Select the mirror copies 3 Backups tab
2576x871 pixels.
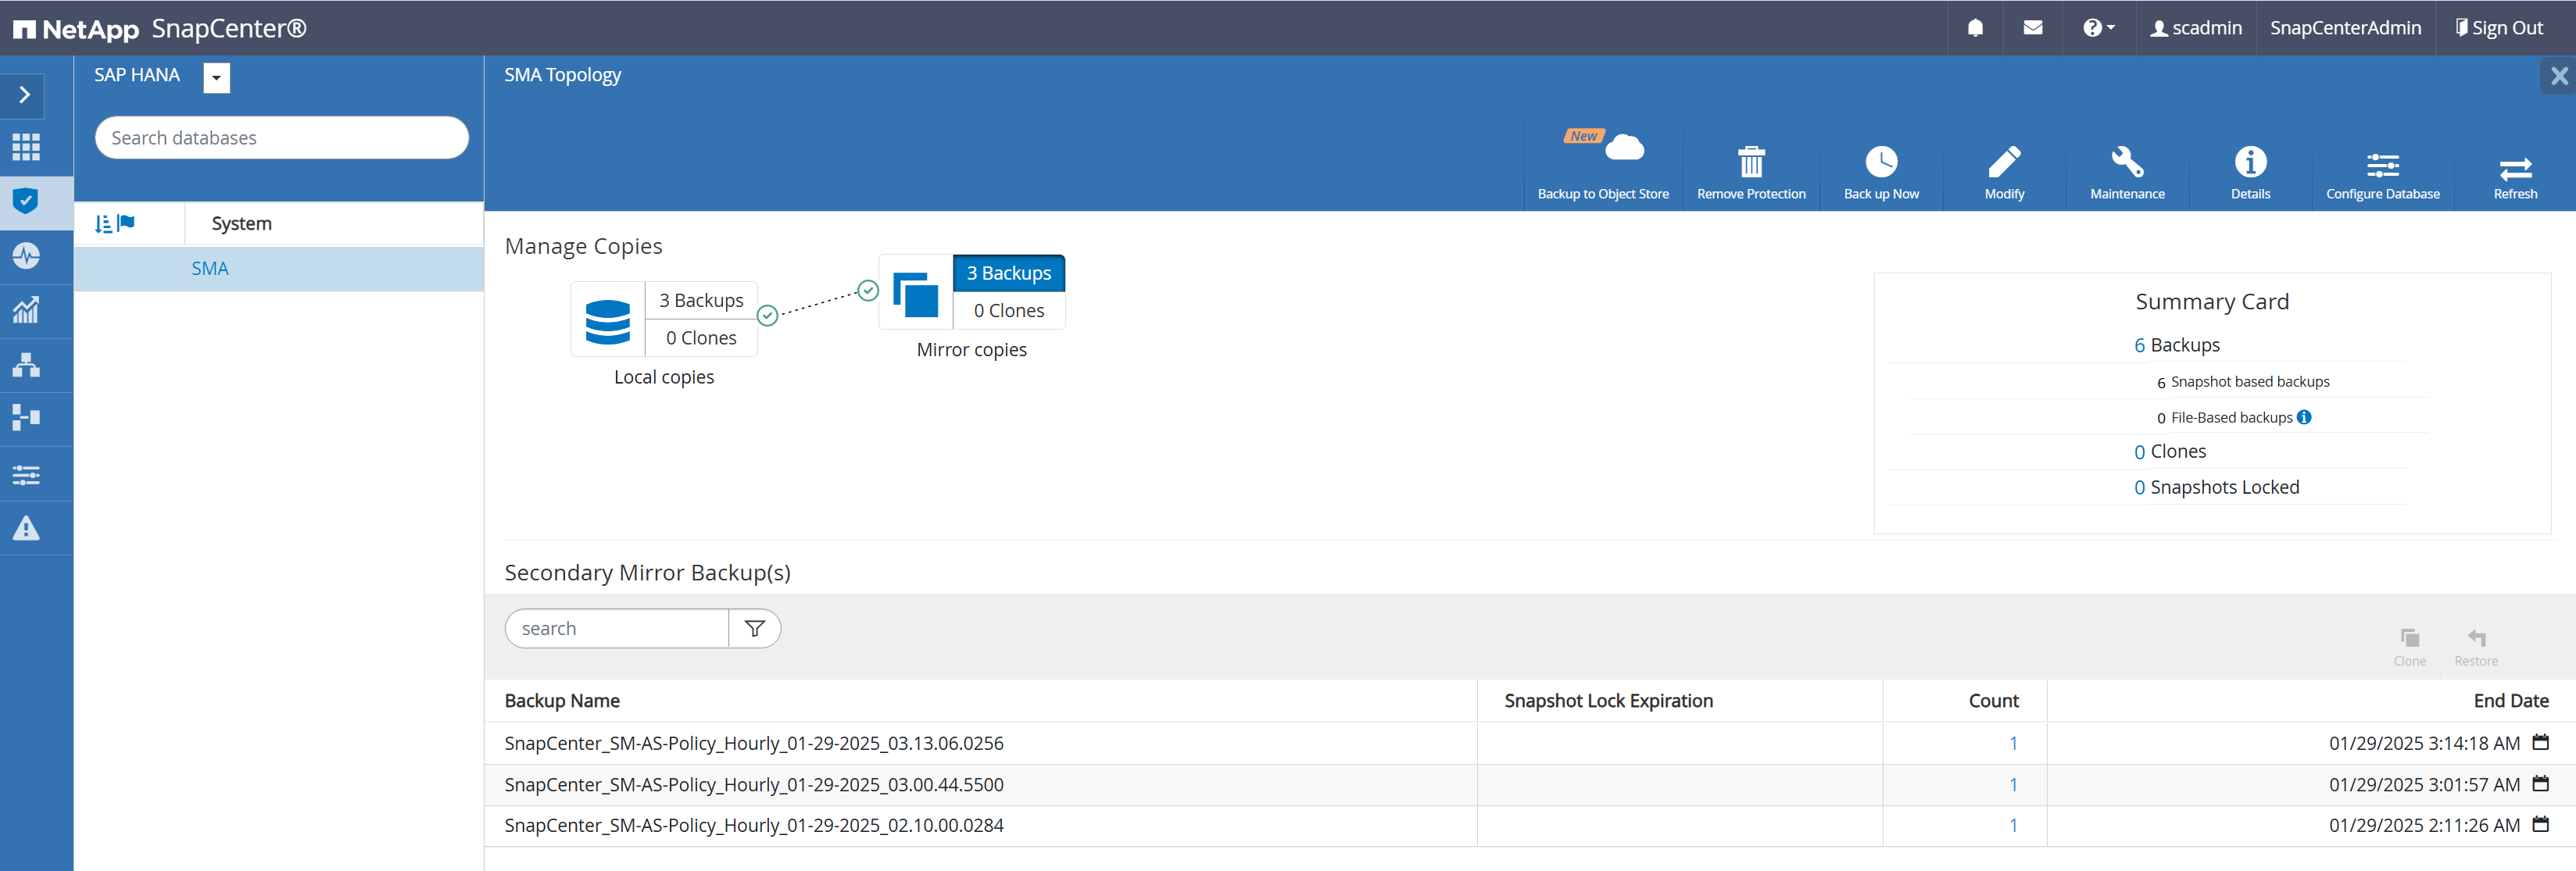pos(1008,273)
